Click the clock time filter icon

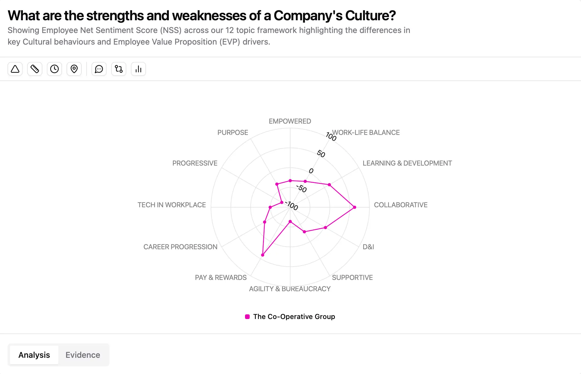[54, 69]
